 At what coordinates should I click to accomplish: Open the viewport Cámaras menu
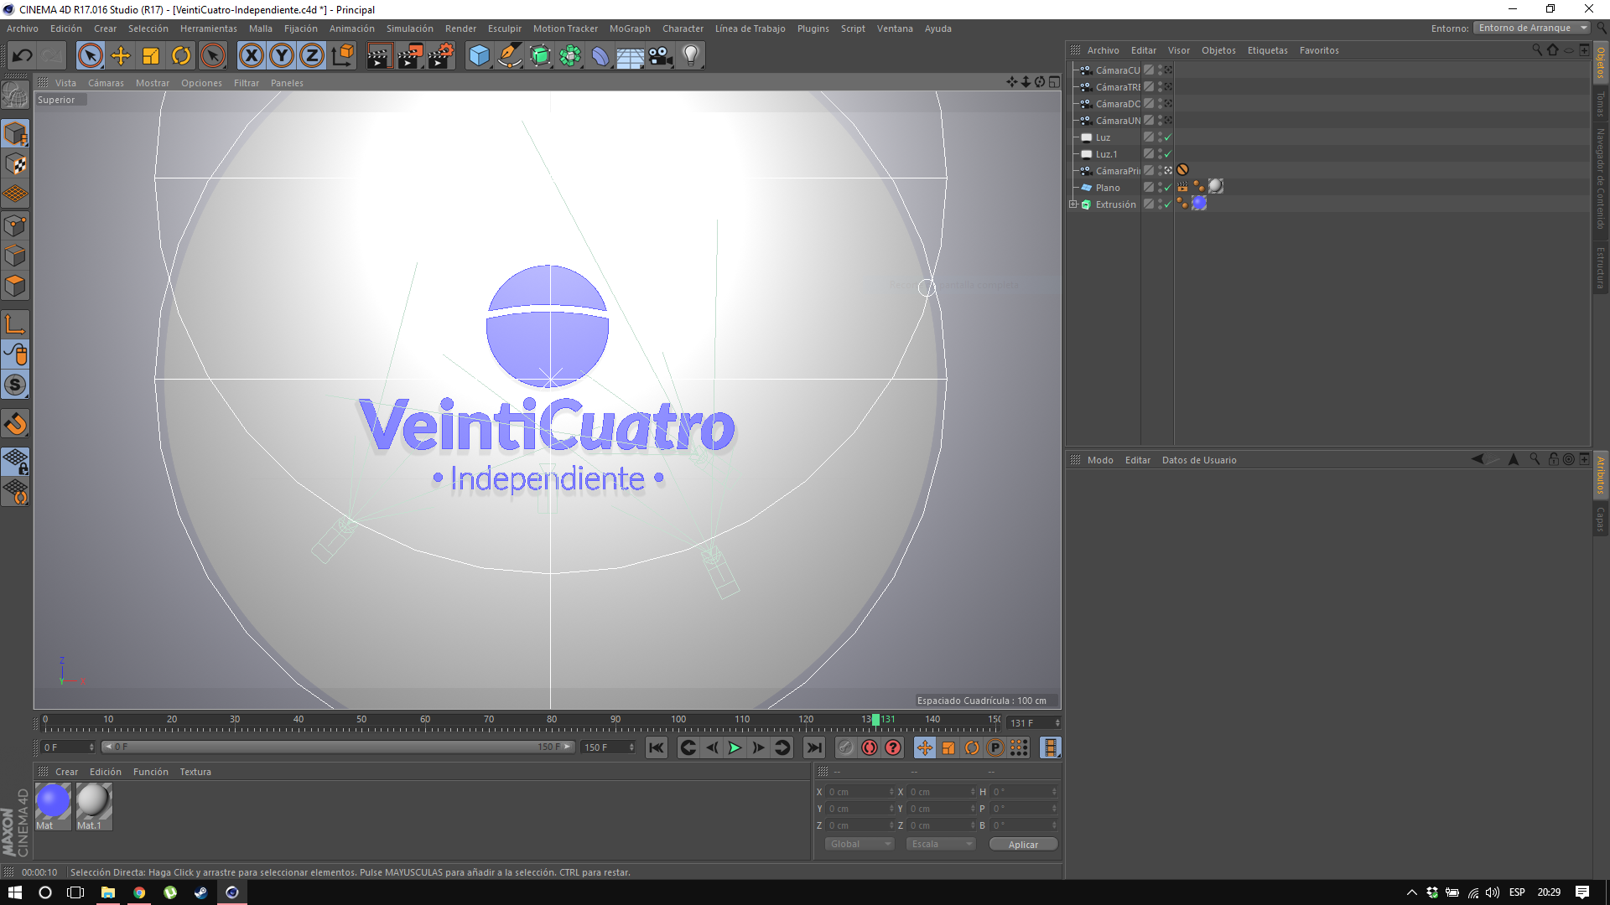pos(106,83)
